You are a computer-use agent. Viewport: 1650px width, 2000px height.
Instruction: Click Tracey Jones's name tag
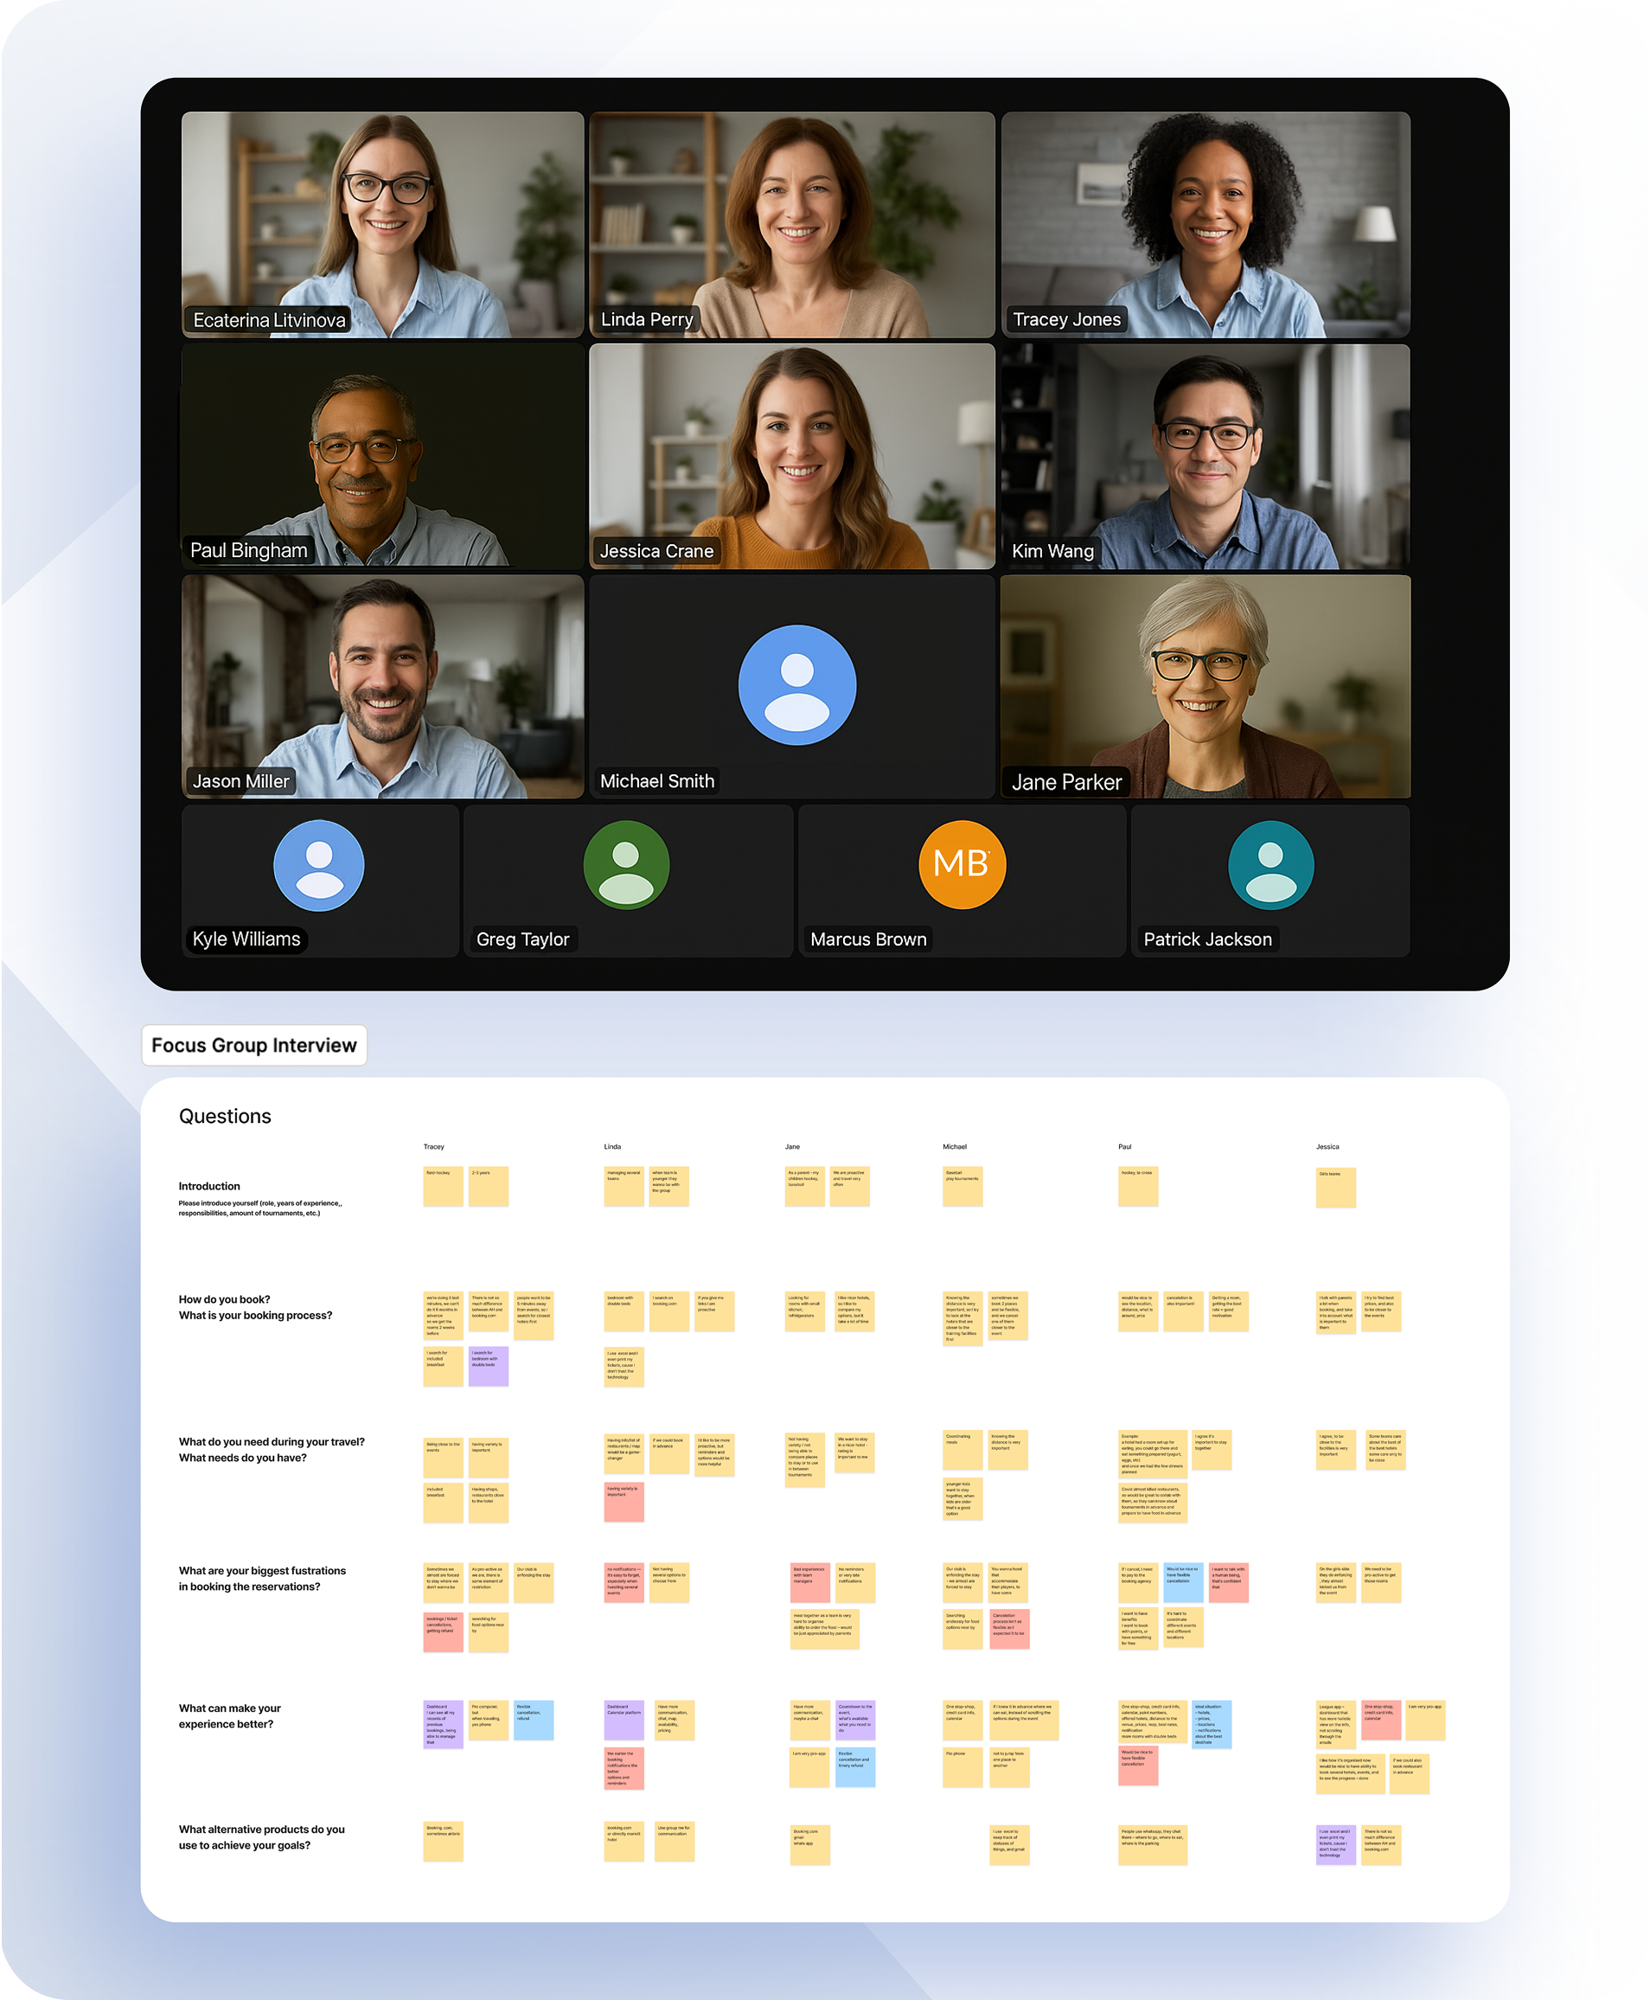point(1066,319)
